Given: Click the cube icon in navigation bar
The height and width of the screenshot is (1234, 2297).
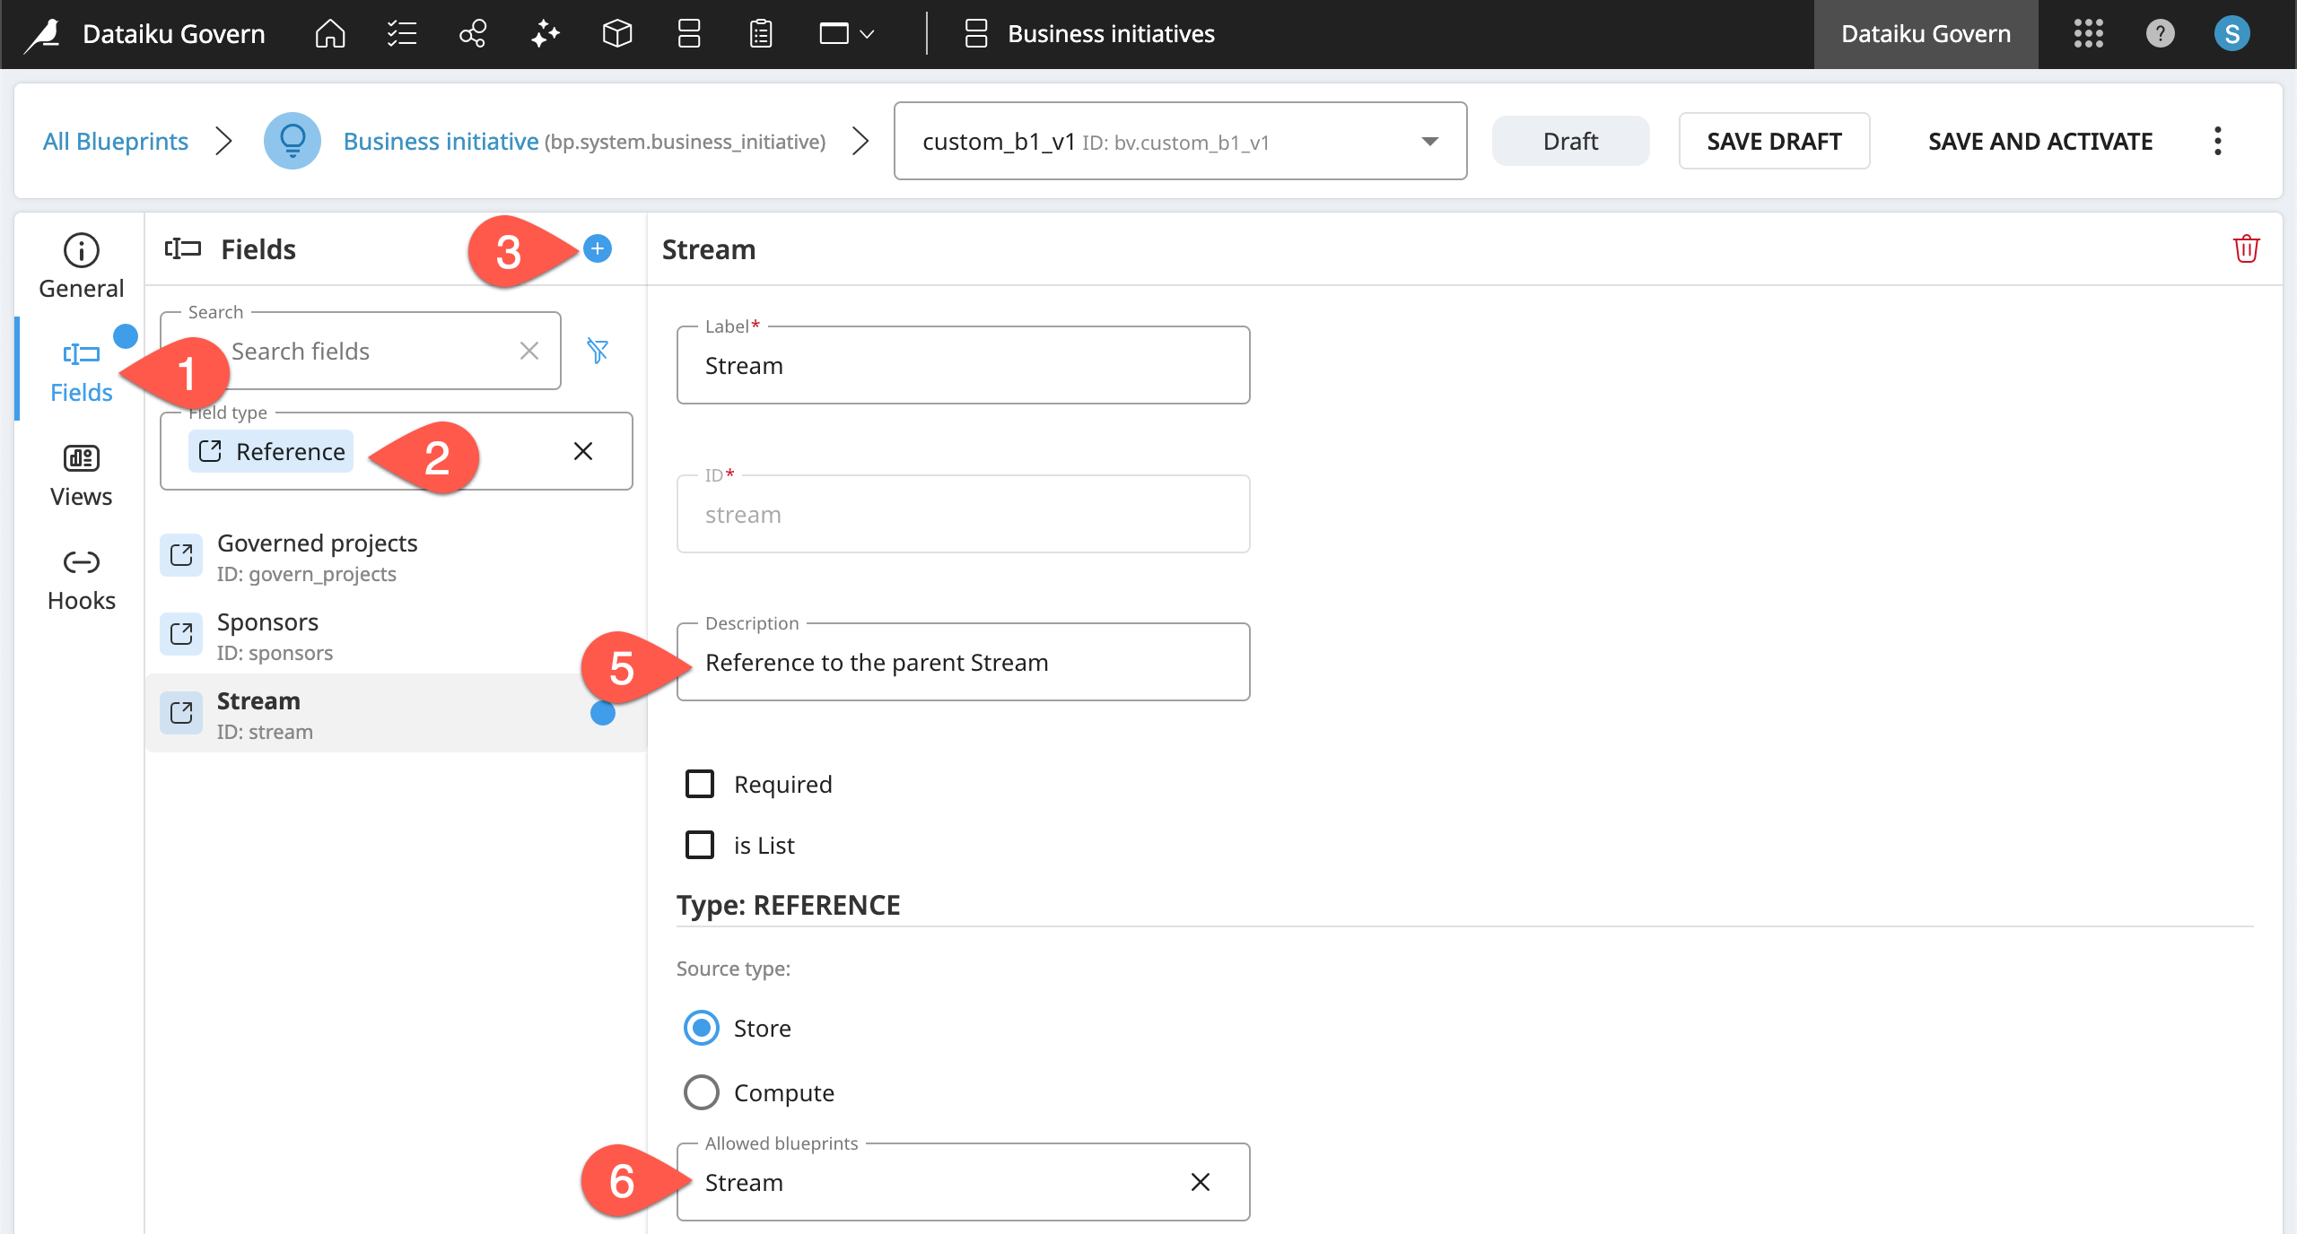Looking at the screenshot, I should click(617, 34).
